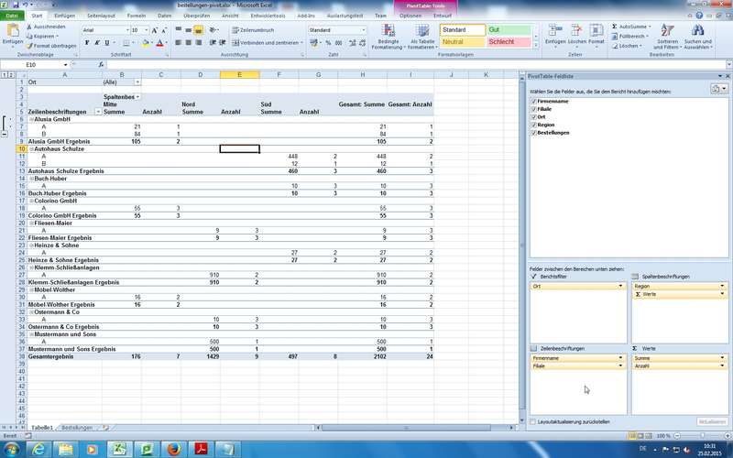Switch to the Entwurf tab

[443, 16]
